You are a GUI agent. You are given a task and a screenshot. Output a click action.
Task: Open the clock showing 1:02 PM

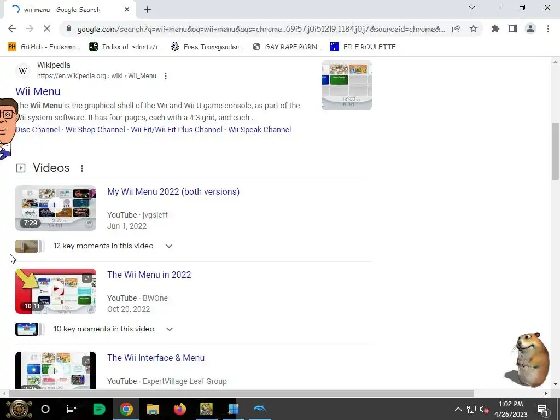511,409
